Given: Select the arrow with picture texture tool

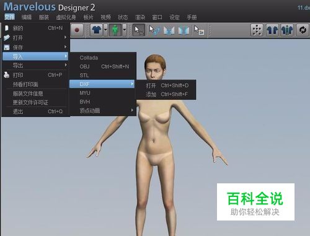Looking at the screenshot, I should coord(199,30).
